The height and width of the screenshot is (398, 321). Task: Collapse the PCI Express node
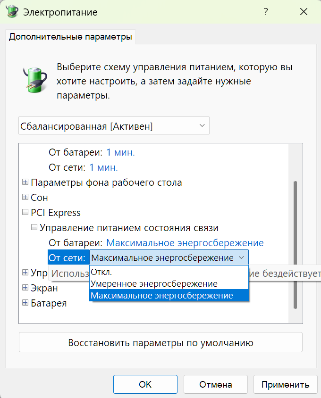(25, 213)
